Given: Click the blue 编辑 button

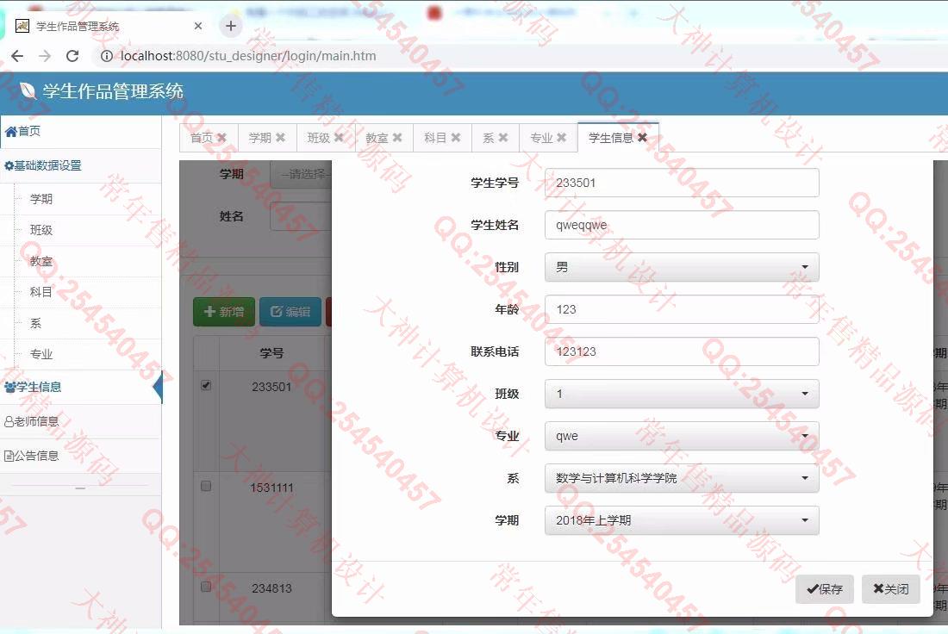Looking at the screenshot, I should tap(290, 312).
